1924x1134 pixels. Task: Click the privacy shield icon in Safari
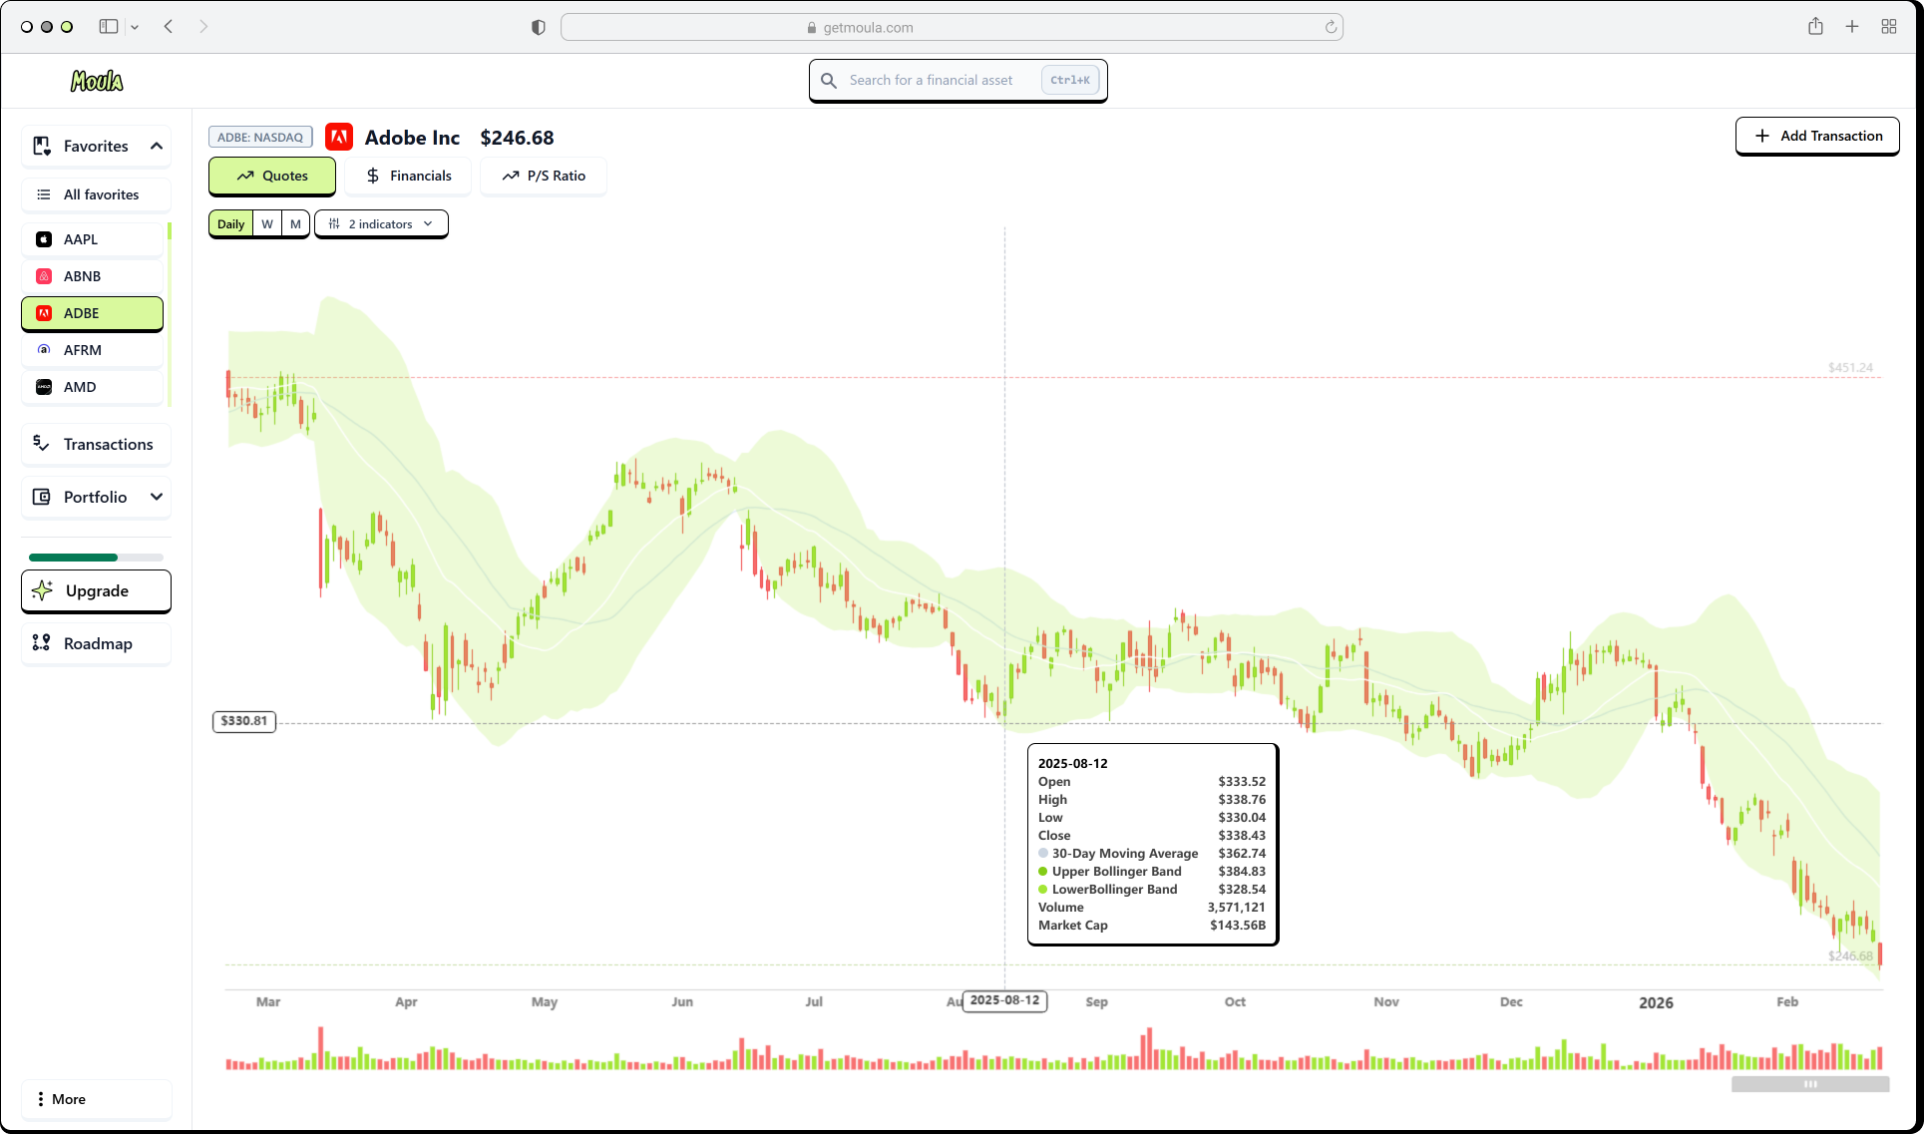point(539,27)
